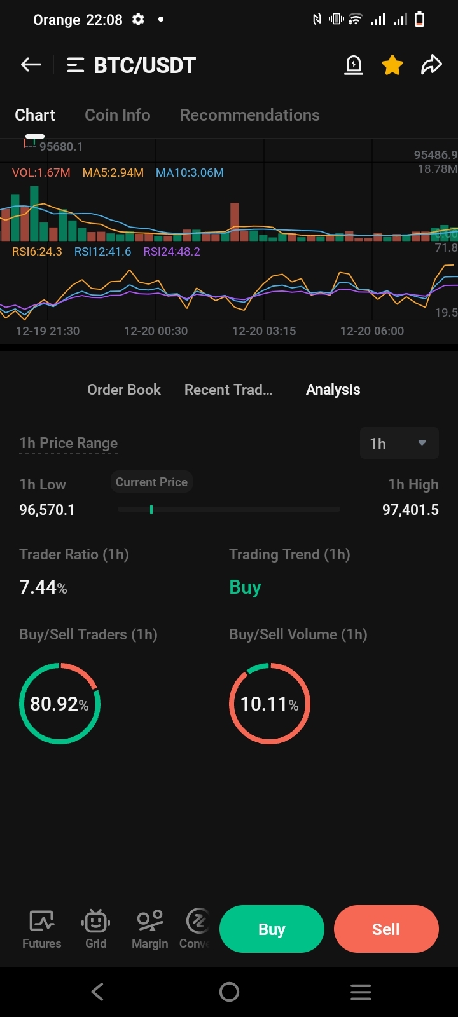Tap the 1h Price Range label
Viewport: 458px width, 1017px height.
[69, 443]
